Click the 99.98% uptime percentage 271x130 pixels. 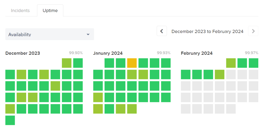(76, 53)
